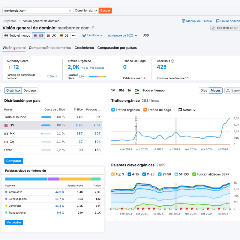
Task: Open Dominios de referencia 175 link
Action: 187,78
